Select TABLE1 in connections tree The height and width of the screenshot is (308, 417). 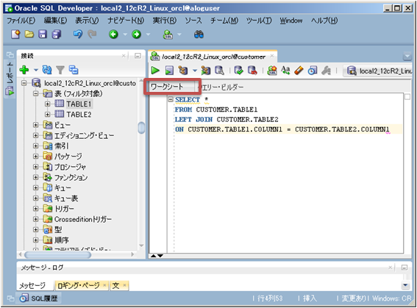[79, 104]
